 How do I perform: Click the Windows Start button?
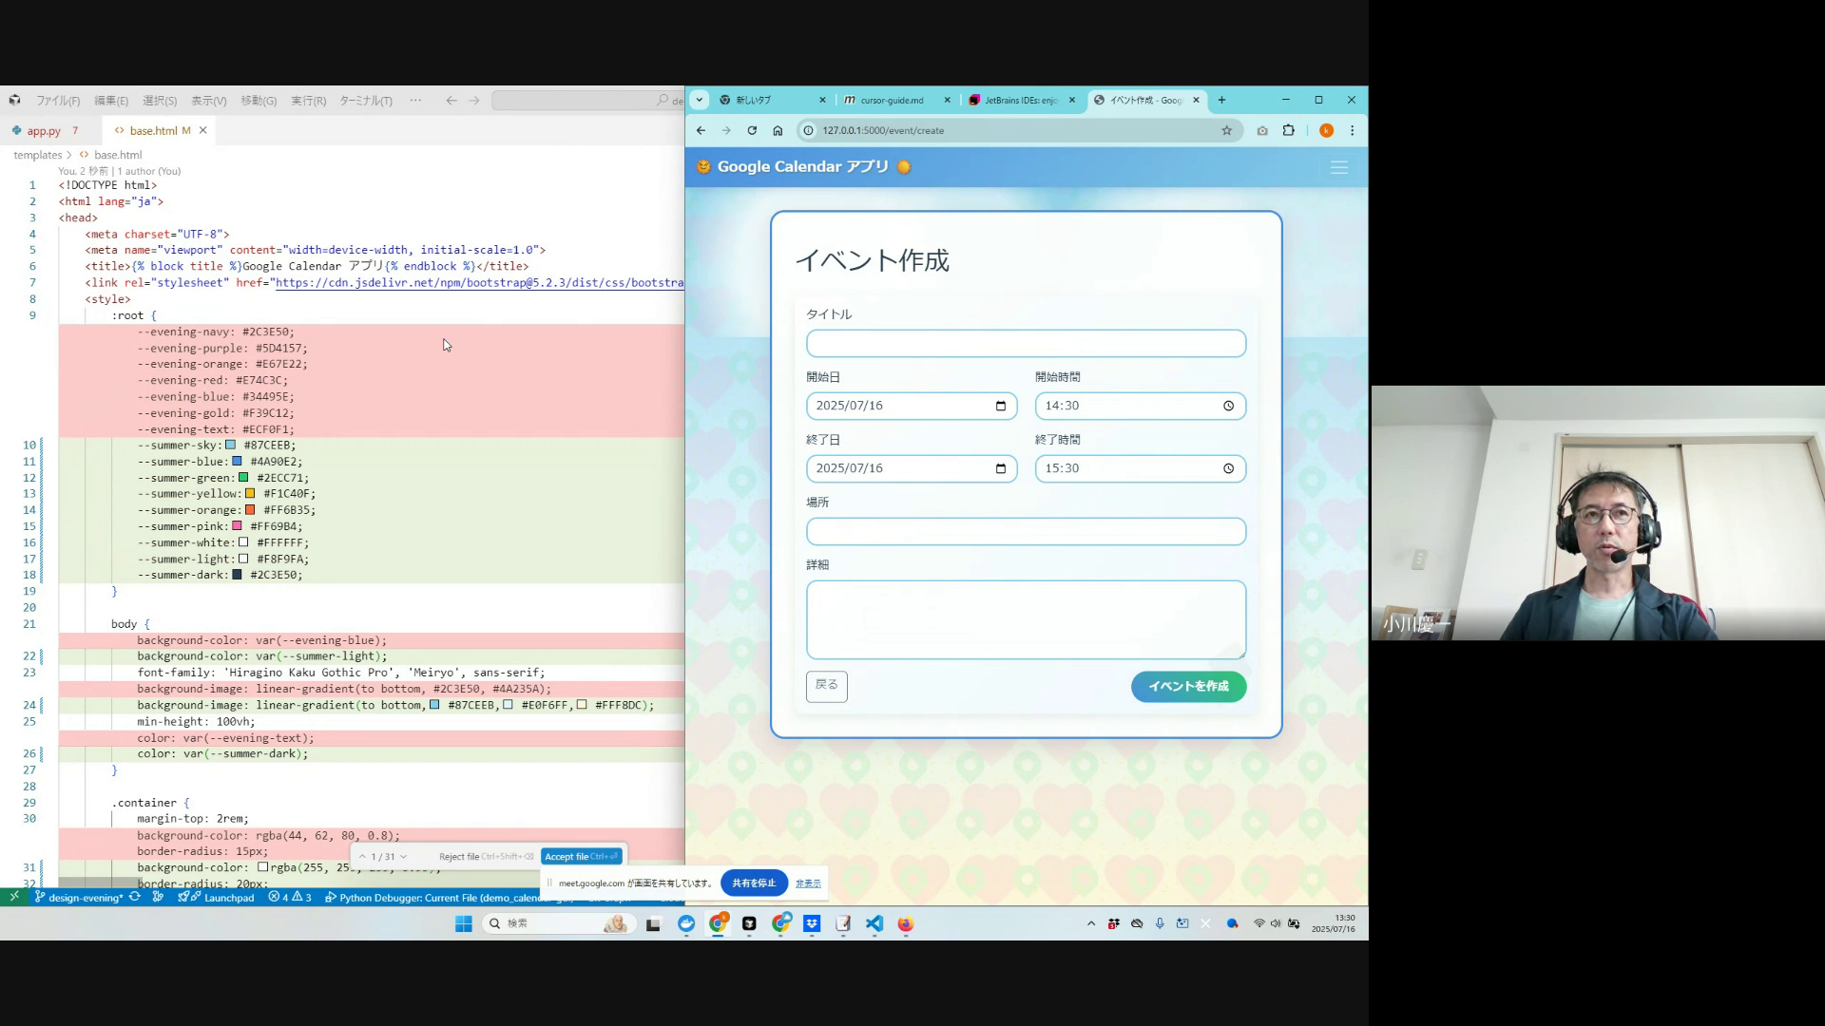coord(464,923)
